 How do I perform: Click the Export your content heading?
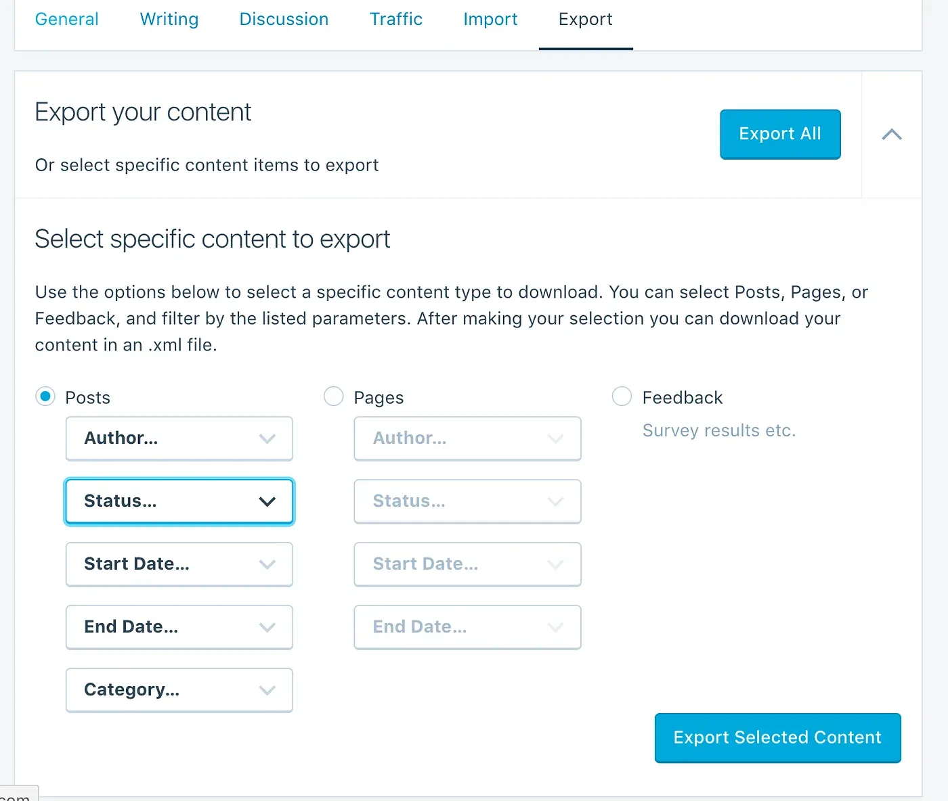pyautogui.click(x=143, y=112)
